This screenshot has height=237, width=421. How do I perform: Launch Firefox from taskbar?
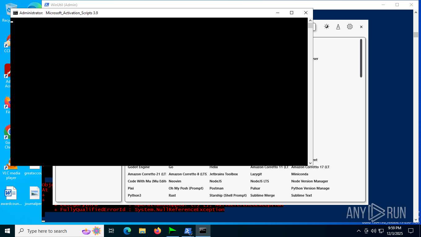(x=157, y=231)
